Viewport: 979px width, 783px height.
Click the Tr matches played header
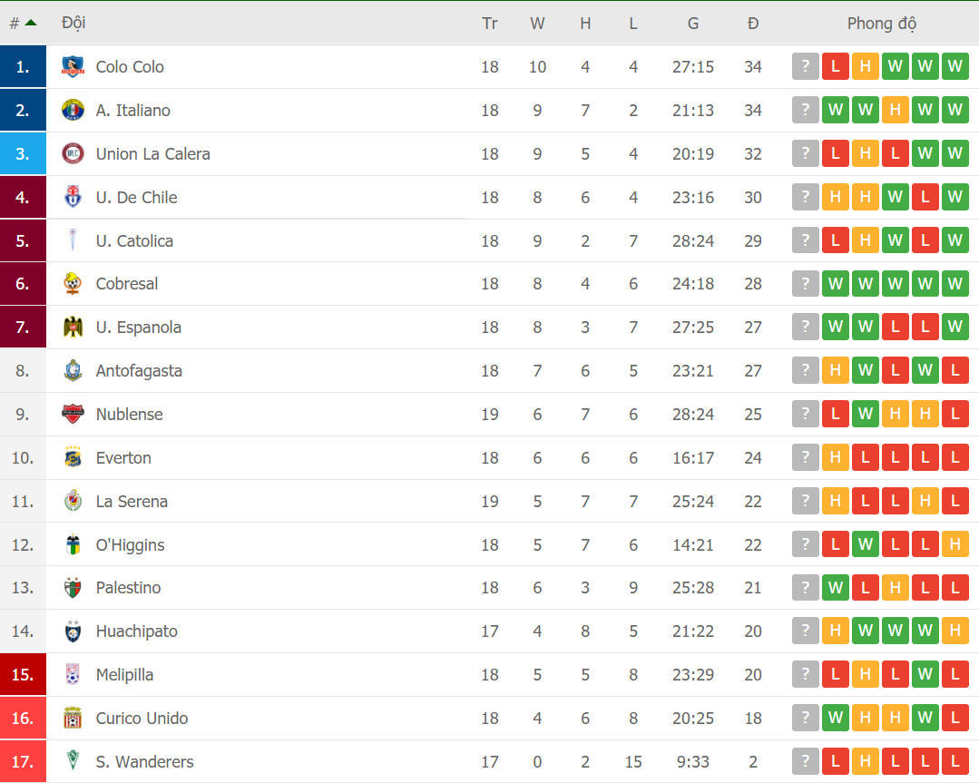(x=490, y=23)
